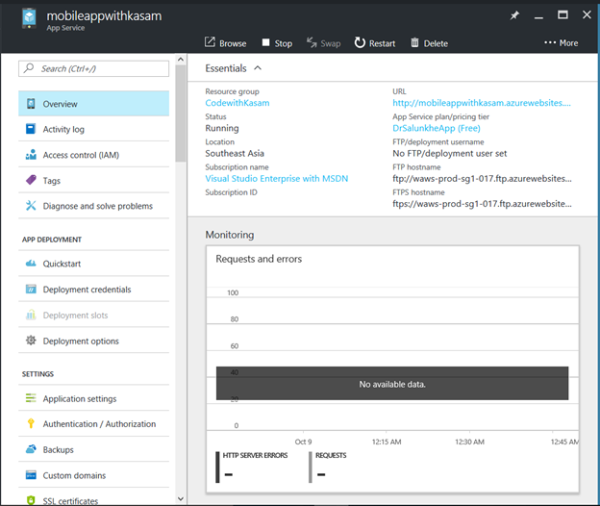This screenshot has width=600, height=506.
Task: Open the More commands menu
Action: pyautogui.click(x=561, y=43)
